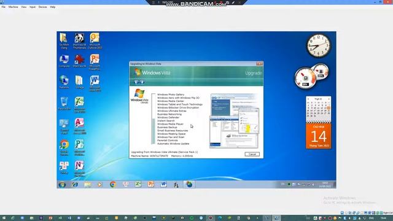This screenshot has width=393, height=221.
Task: Close the Upgrading to Windows Vista dialog
Action: click(259, 64)
